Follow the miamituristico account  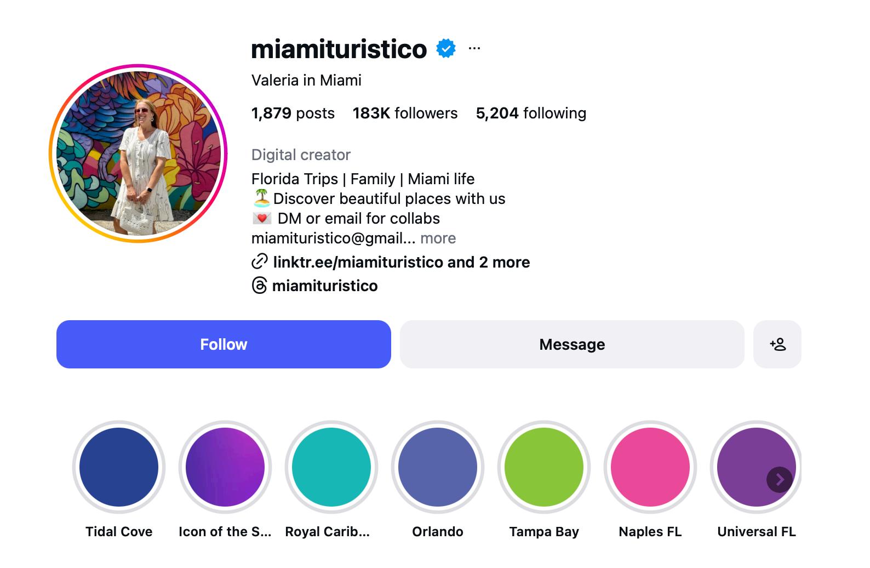click(224, 344)
